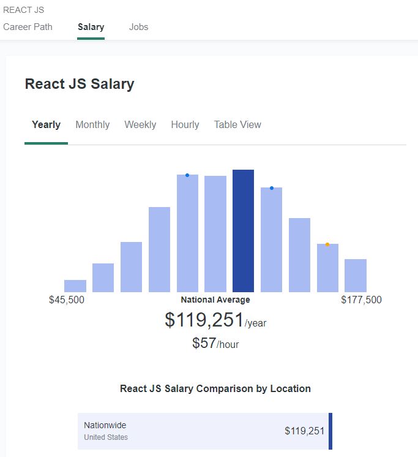Screen dimensions: 418x457
Task: Click the $119,251 value in the Nationwide row
Action: 305,431
